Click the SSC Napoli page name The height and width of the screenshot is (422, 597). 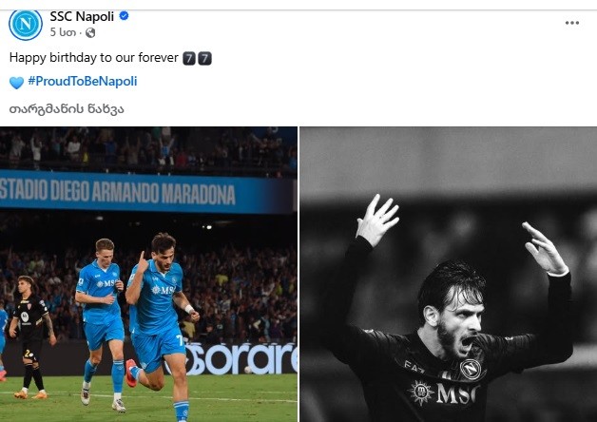point(82,17)
